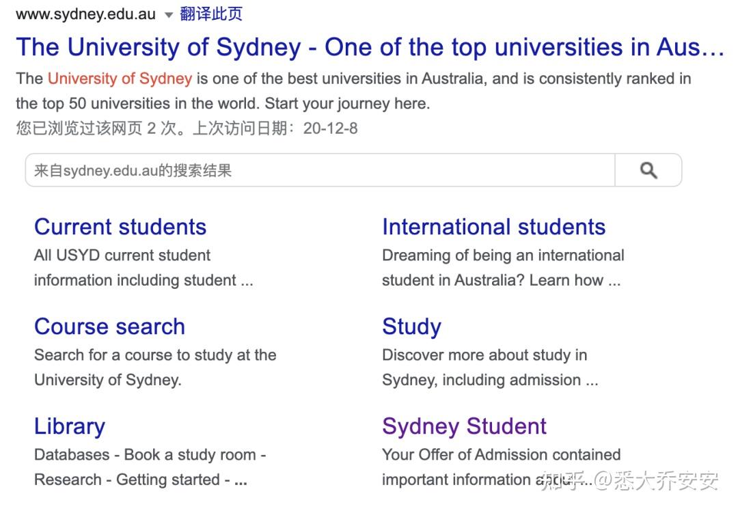Click the "Dreaming of being an international" snippet
Viewport: 738px width, 511px height.
[x=503, y=255]
